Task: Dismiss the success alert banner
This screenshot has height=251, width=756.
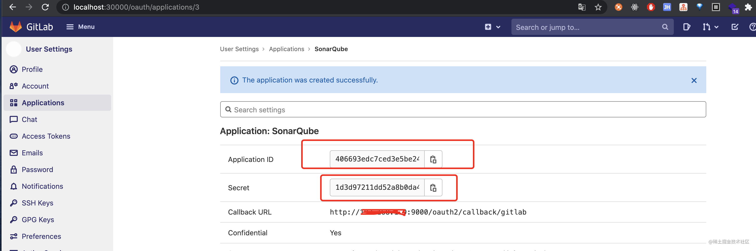Action: tap(694, 80)
